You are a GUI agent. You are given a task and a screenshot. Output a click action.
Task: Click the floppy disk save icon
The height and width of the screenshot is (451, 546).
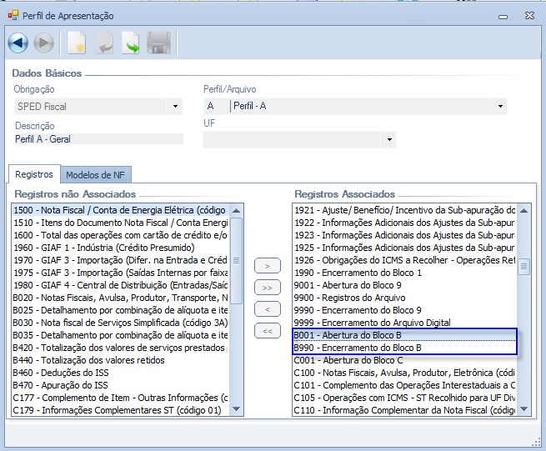[158, 43]
